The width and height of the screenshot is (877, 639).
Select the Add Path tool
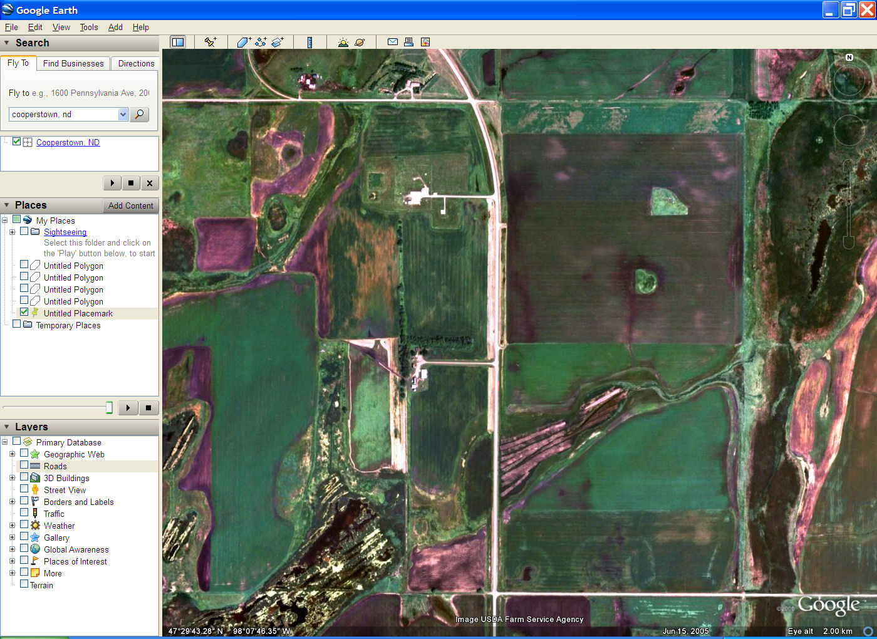click(x=261, y=42)
